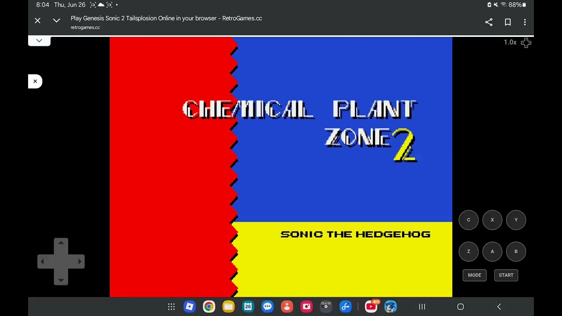Dismiss the small X overlay button

(x=35, y=81)
